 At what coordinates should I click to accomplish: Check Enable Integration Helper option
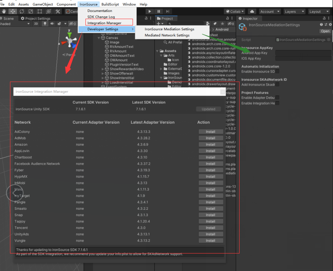(x=277, y=103)
